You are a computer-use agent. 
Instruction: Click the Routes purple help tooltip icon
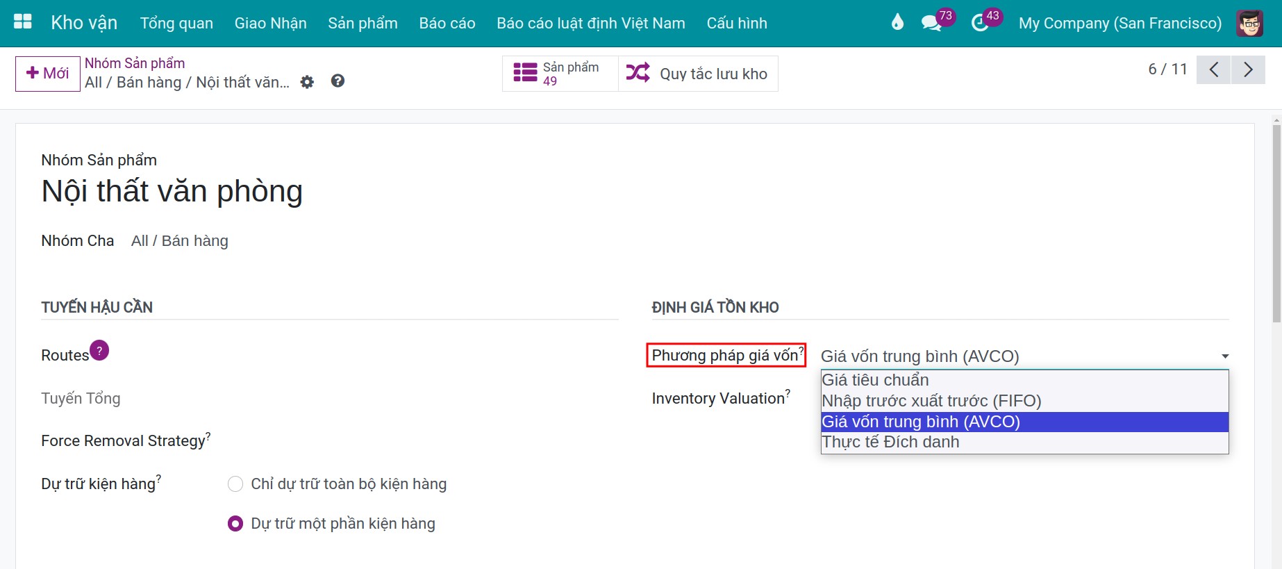click(x=99, y=351)
